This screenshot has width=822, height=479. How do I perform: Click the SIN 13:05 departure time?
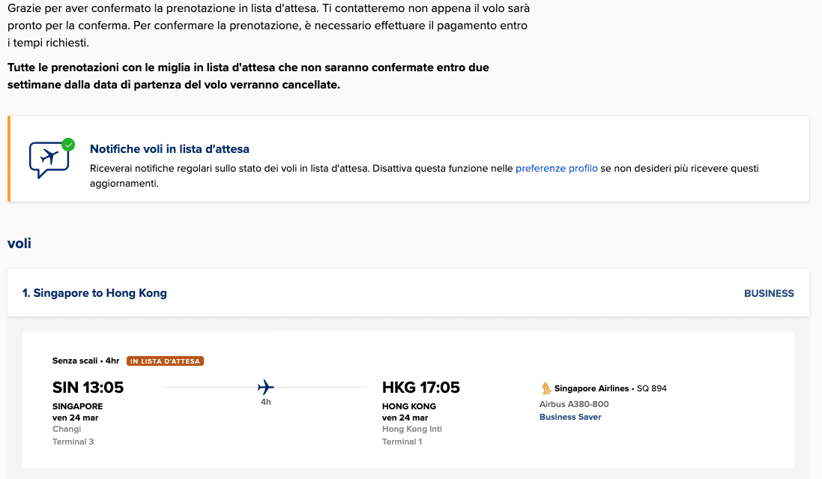(88, 388)
